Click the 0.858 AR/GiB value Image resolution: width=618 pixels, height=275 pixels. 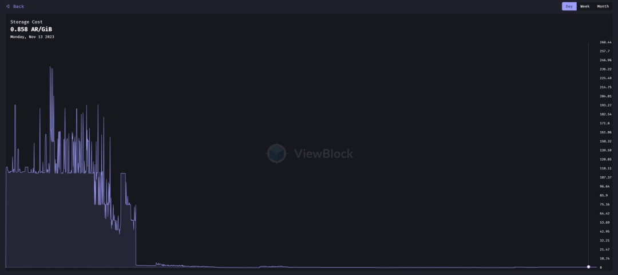(31, 29)
